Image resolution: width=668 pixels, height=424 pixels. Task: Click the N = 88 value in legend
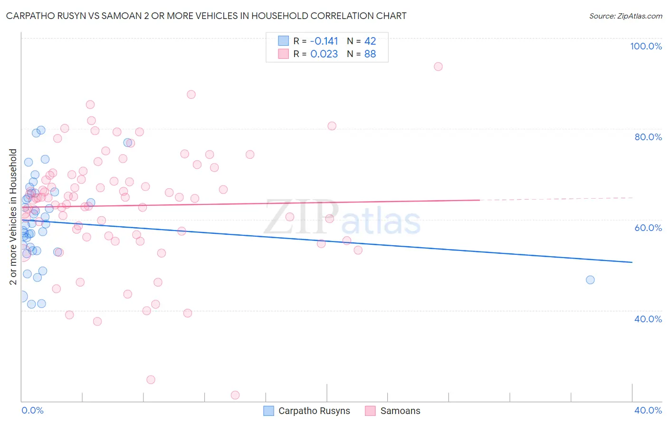tap(362, 54)
